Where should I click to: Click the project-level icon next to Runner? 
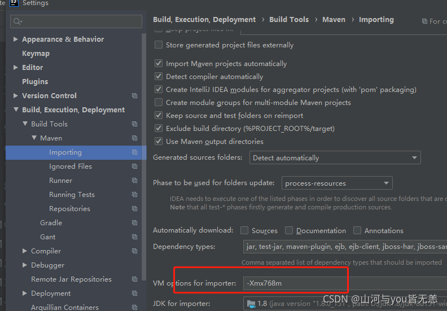[x=134, y=181]
